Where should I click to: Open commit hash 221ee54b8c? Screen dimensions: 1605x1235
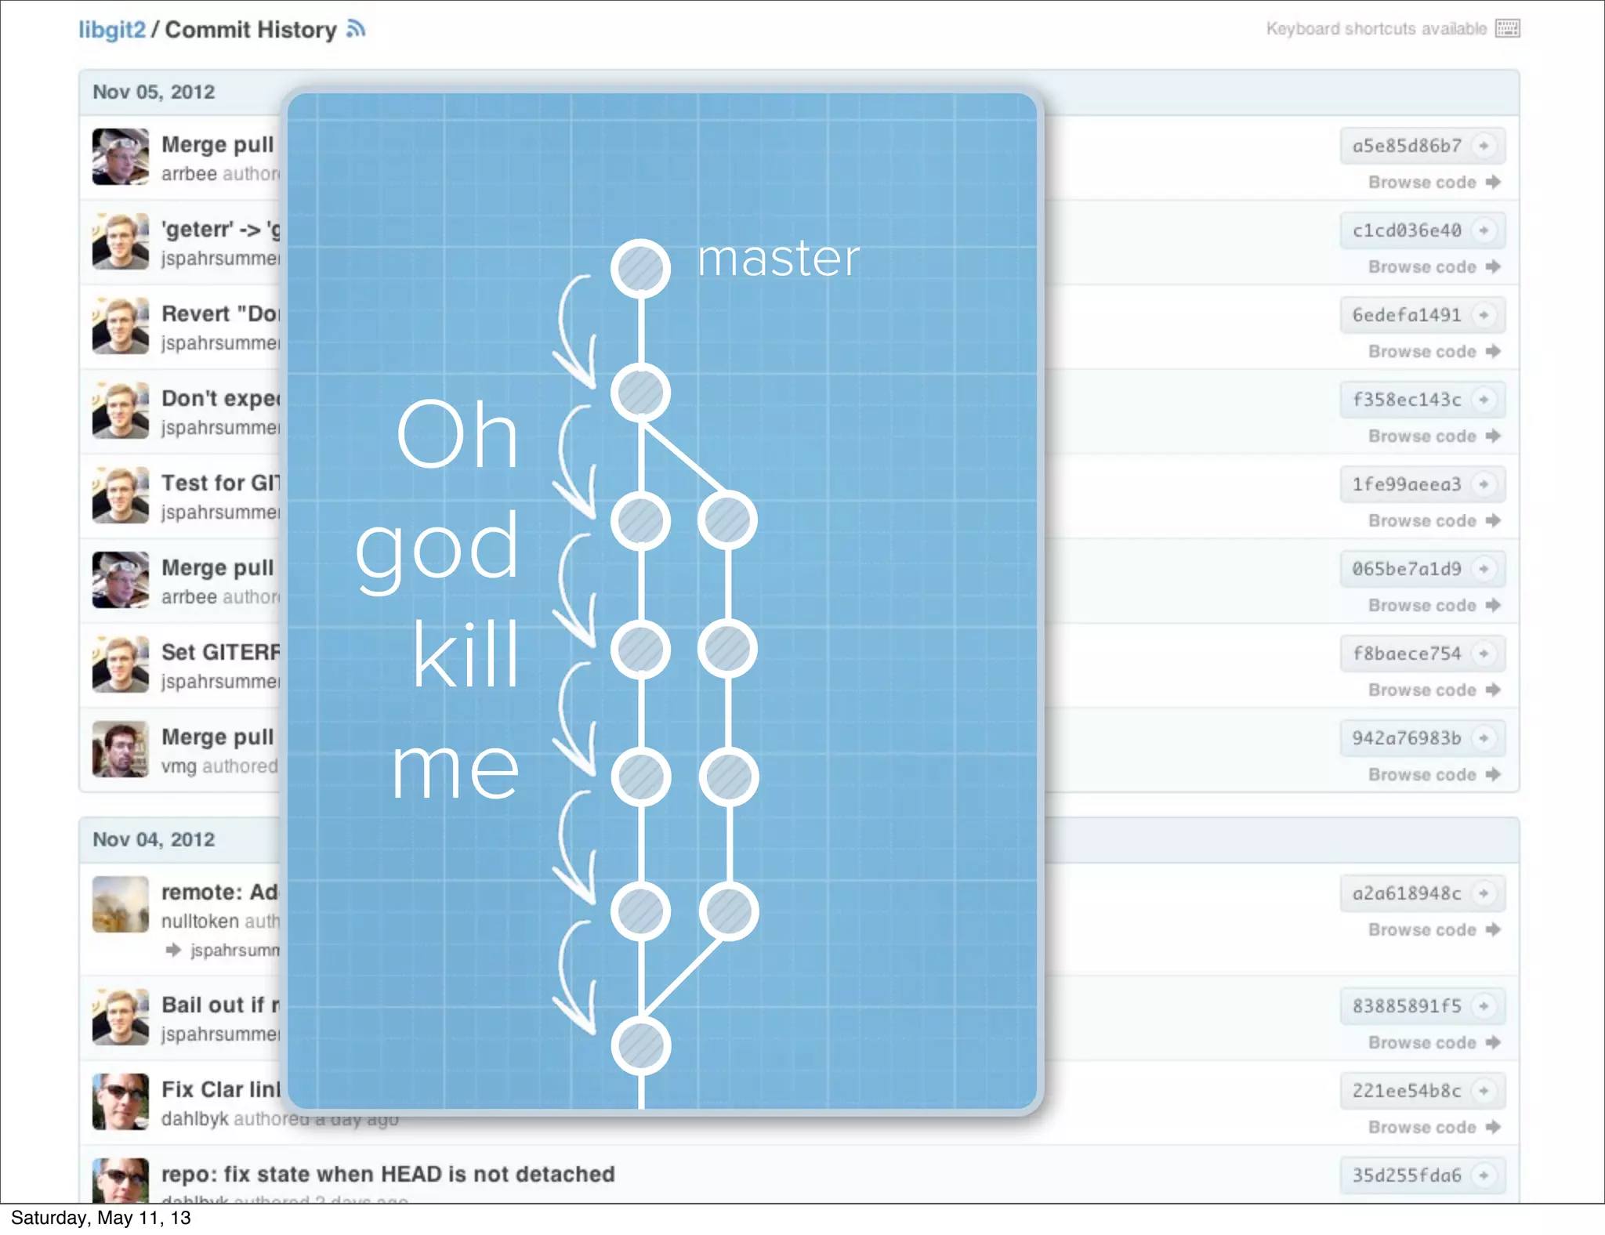click(x=1407, y=1091)
